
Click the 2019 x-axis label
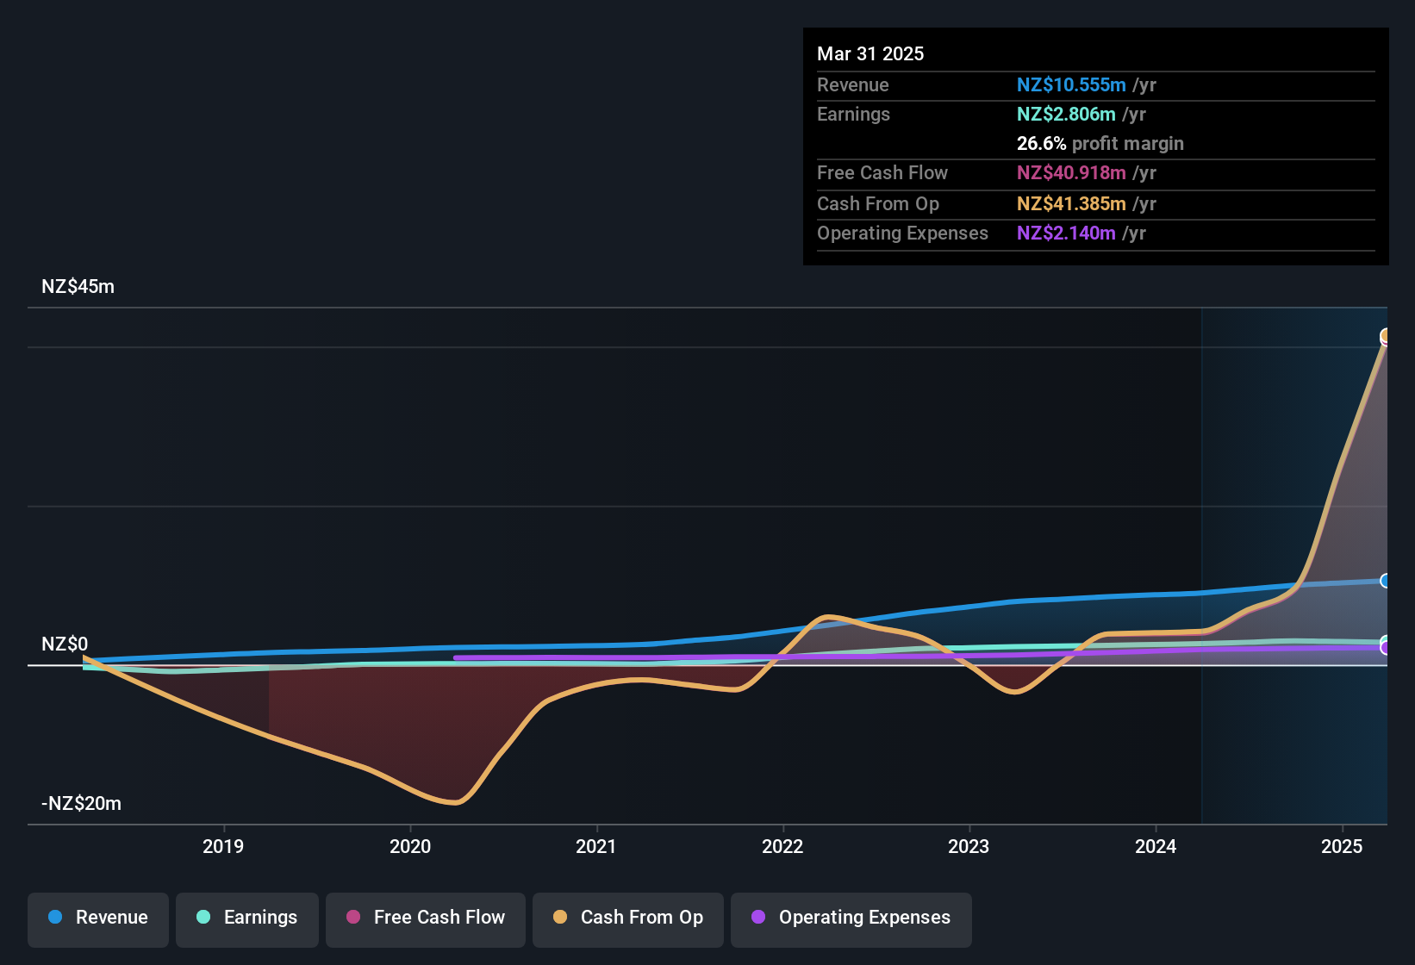pyautogui.click(x=223, y=846)
